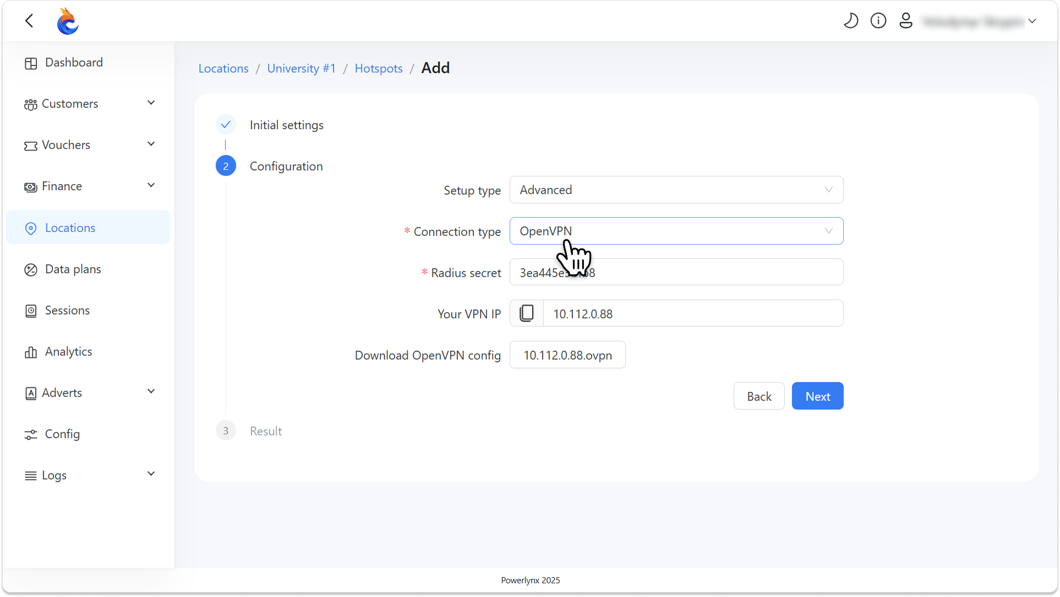Click the Result step number 3
This screenshot has width=1060, height=597.
pyautogui.click(x=226, y=431)
